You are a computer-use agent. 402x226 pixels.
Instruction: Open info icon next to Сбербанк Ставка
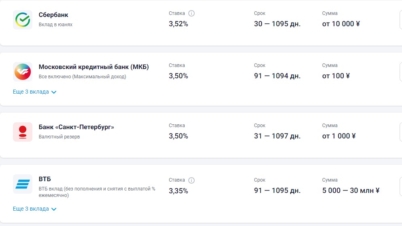(191, 13)
